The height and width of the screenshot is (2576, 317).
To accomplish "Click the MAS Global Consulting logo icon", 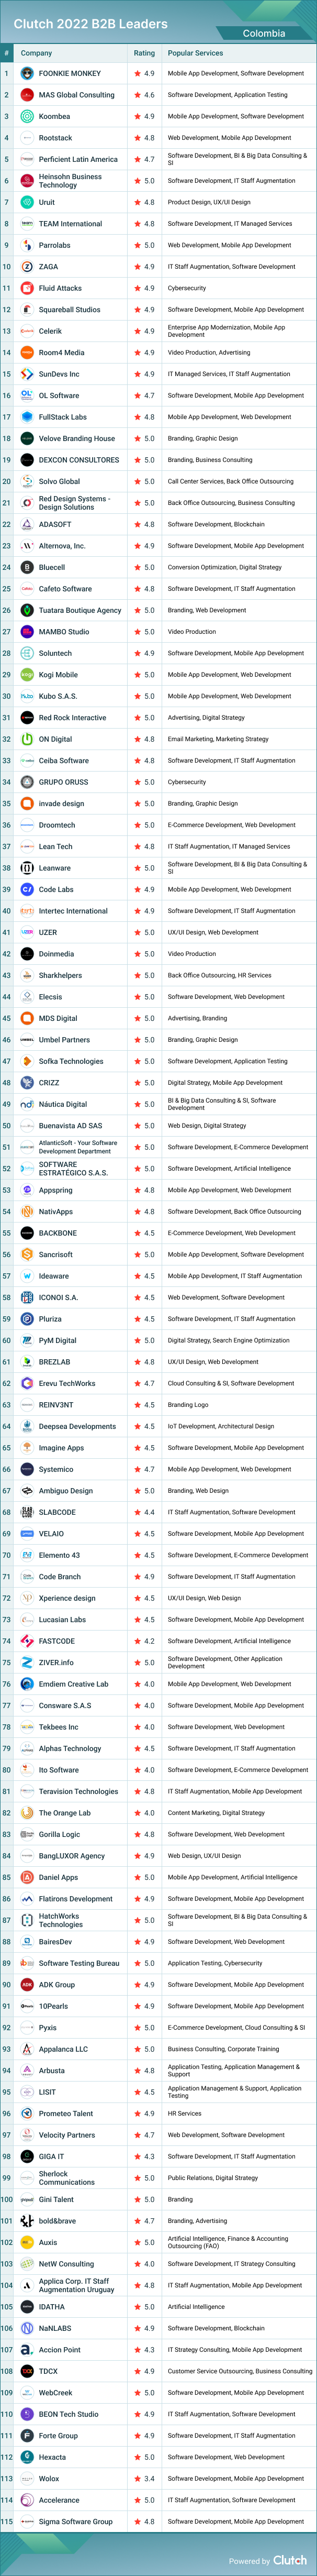I will coord(27,95).
